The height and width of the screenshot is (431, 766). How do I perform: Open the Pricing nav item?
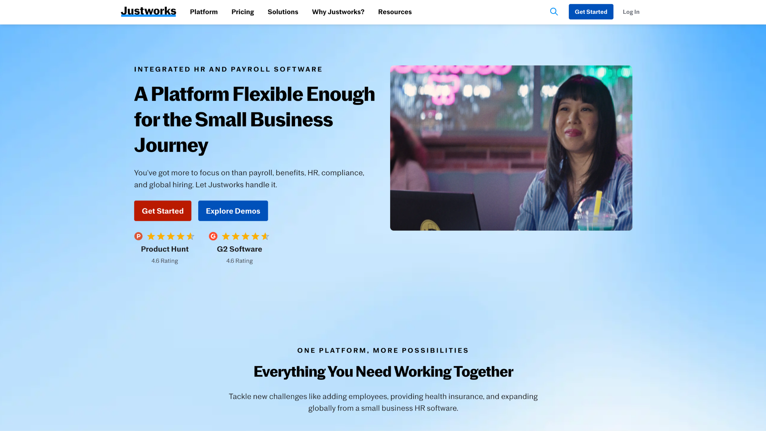[x=243, y=12]
